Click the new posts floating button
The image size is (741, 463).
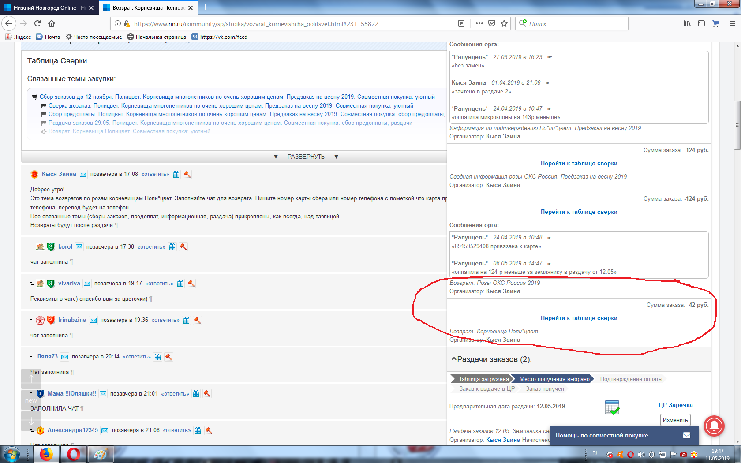coord(31,400)
